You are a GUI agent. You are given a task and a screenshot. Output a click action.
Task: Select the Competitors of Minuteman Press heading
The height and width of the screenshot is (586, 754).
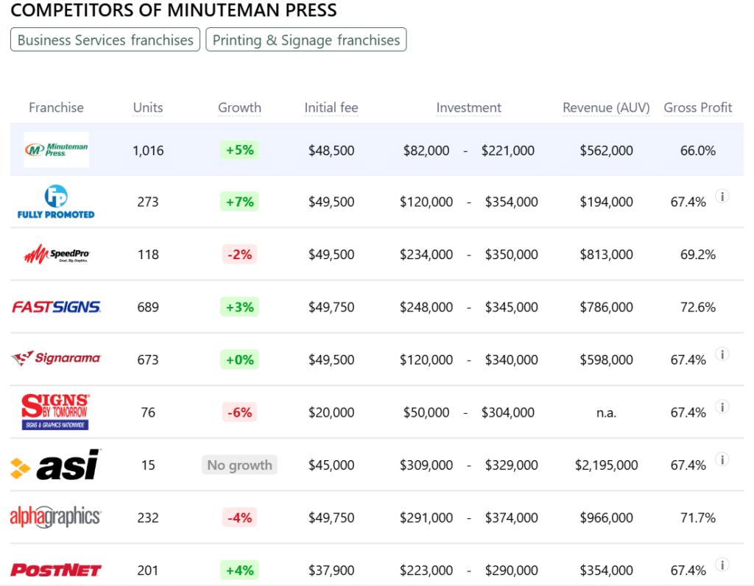[x=174, y=10]
